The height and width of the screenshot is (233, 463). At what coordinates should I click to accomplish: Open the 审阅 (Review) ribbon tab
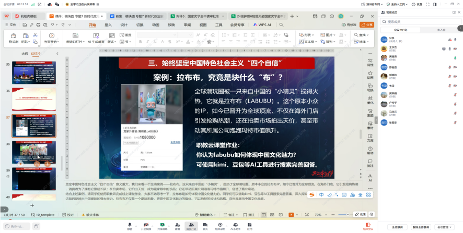click(187, 25)
